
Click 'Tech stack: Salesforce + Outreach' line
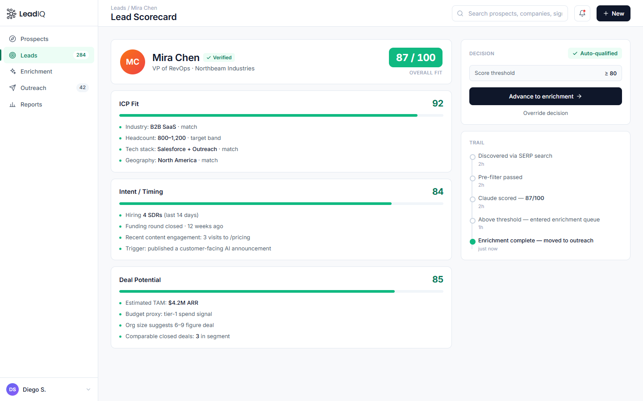click(x=182, y=149)
